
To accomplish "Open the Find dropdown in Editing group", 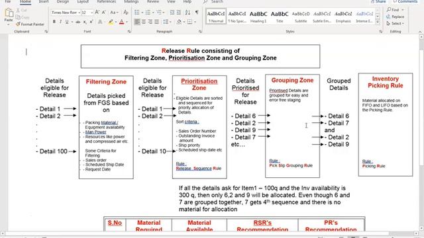I will pyautogui.click(x=403, y=10).
